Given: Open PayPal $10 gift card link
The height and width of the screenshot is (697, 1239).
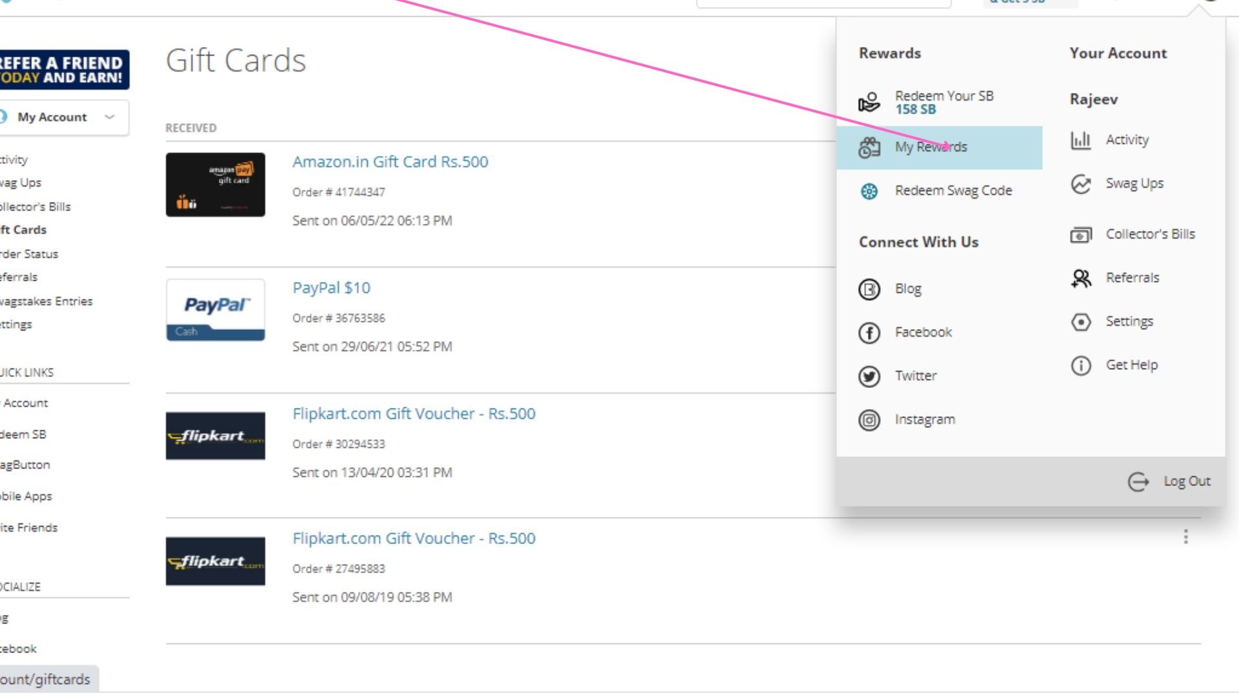Looking at the screenshot, I should (x=332, y=288).
